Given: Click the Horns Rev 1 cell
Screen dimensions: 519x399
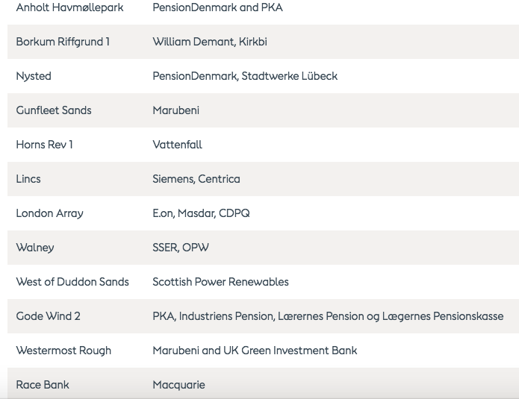Looking at the screenshot, I should (x=44, y=145).
